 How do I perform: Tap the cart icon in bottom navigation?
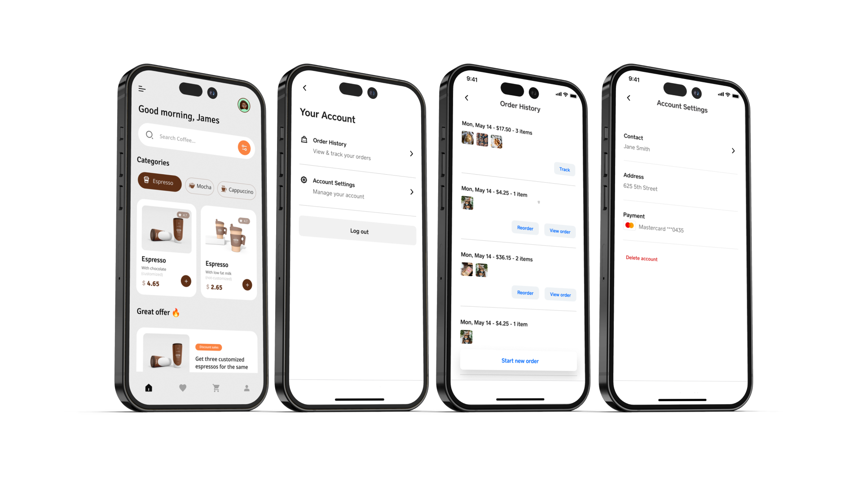click(x=215, y=387)
